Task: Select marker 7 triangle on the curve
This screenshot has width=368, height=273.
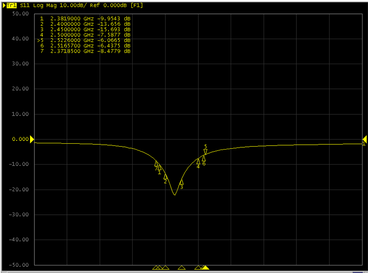Action: click(156, 163)
